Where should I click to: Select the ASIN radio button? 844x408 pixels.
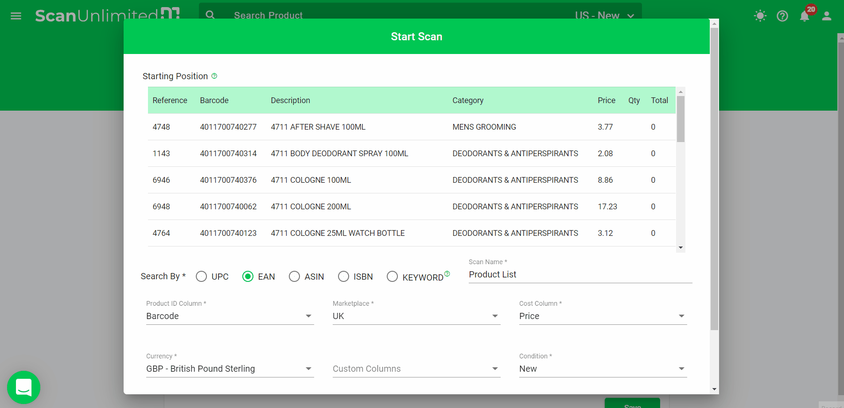pyautogui.click(x=295, y=277)
